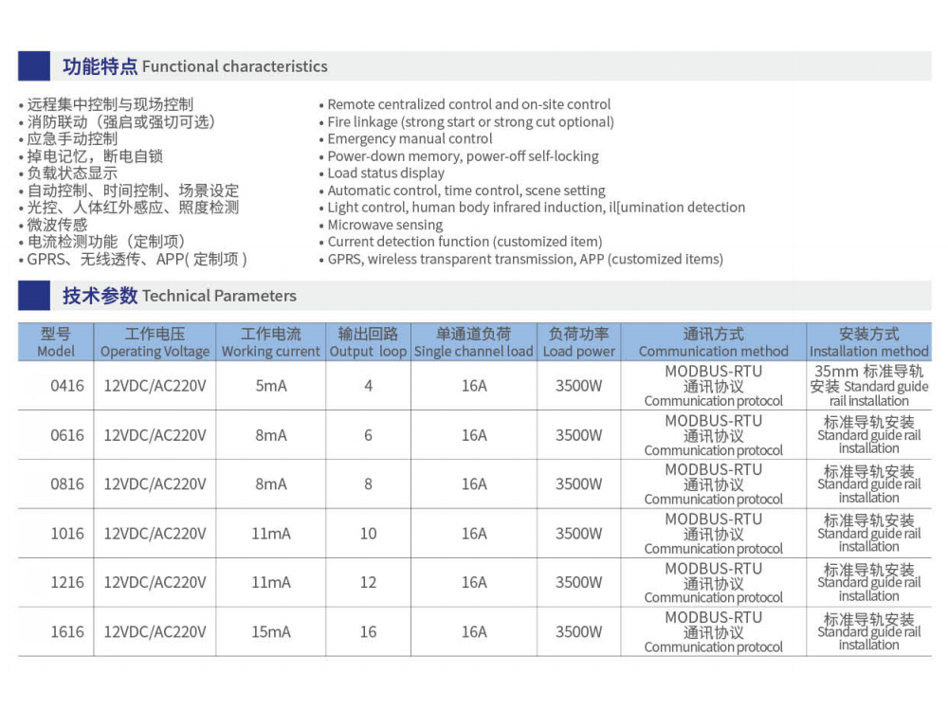The image size is (948, 710).
Task: Select the Chinese line '应急手动控制'
Action: [x=72, y=138]
